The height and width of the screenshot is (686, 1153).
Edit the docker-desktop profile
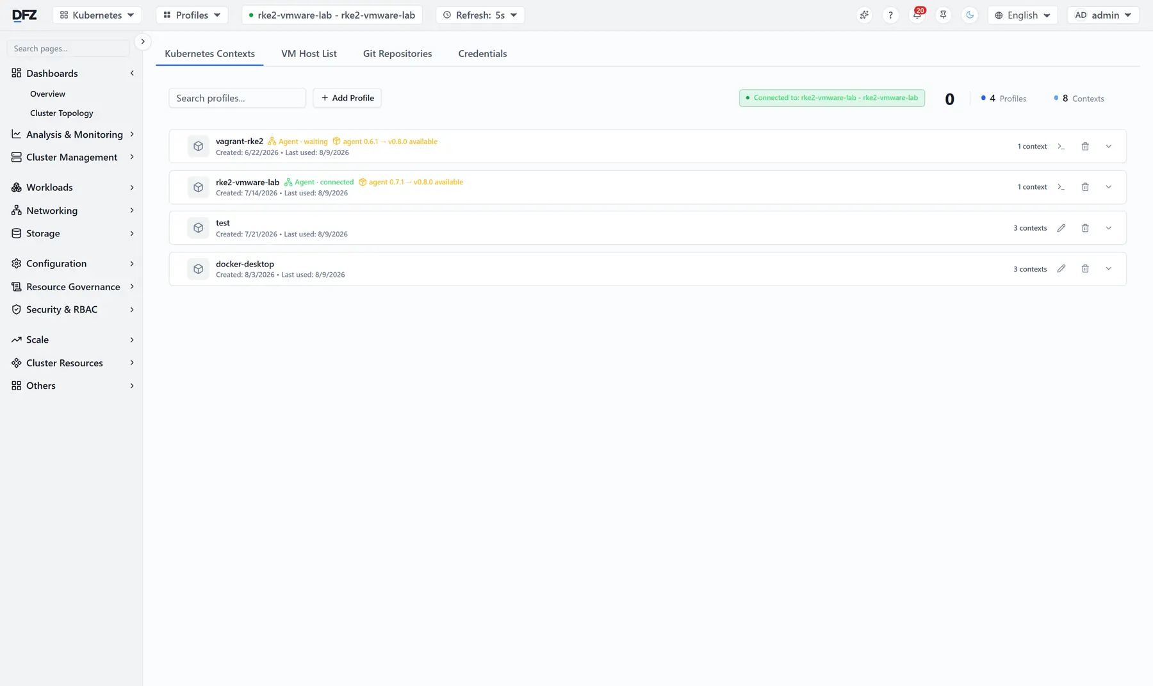click(x=1061, y=269)
